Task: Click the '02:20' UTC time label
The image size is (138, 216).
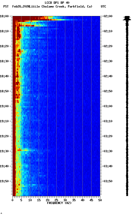Action: pyautogui.click(x=108, y=46)
